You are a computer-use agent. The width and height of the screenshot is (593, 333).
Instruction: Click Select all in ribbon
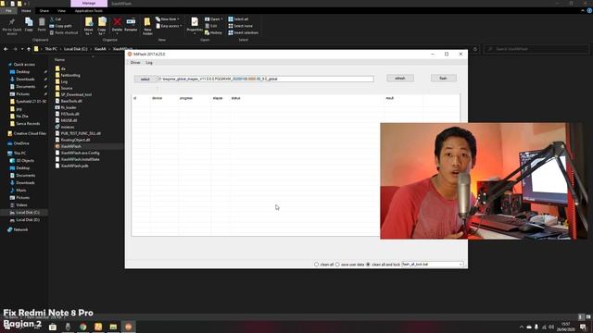pos(238,18)
